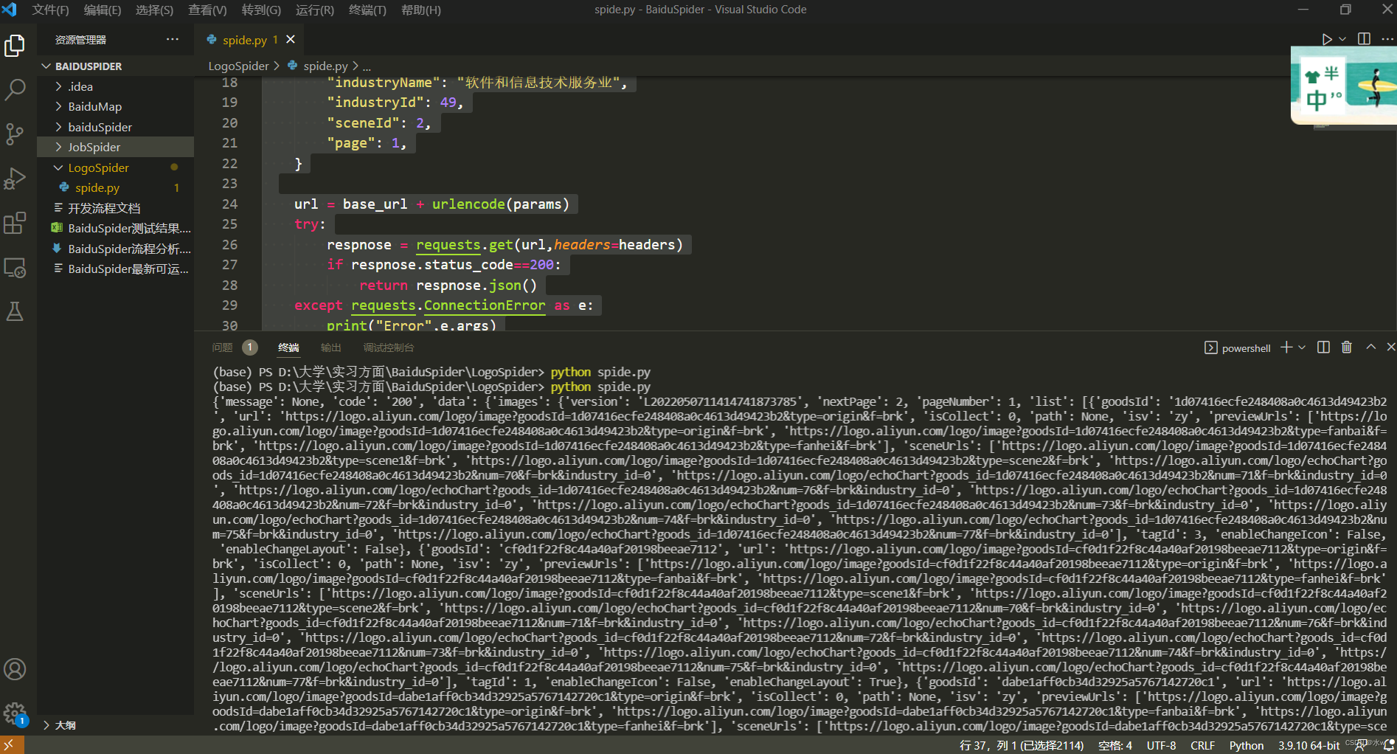Collapse the BAIDUSPIDER root folder
The image size is (1397, 754).
pos(116,66)
